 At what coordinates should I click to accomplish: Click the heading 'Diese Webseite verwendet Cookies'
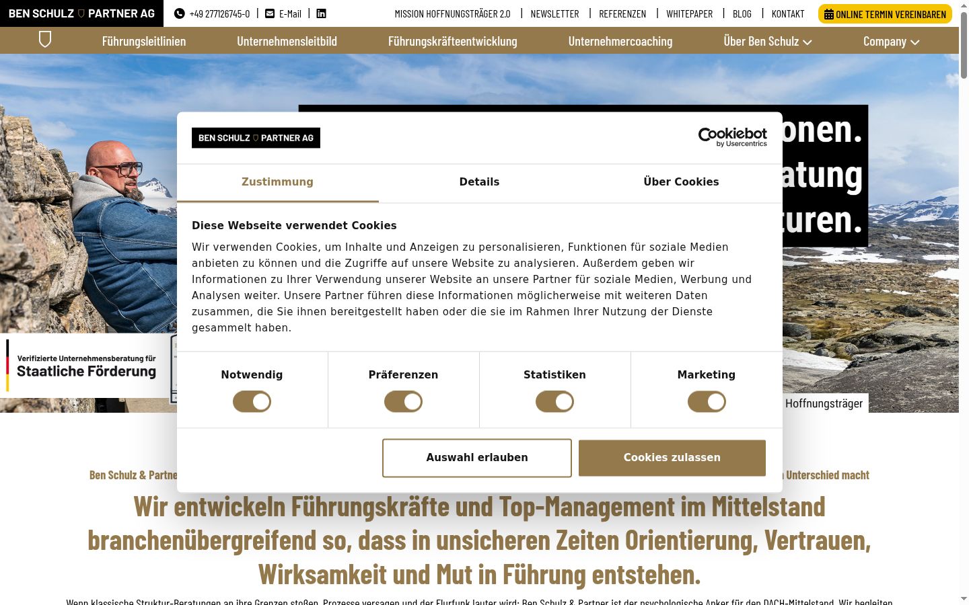point(294,226)
